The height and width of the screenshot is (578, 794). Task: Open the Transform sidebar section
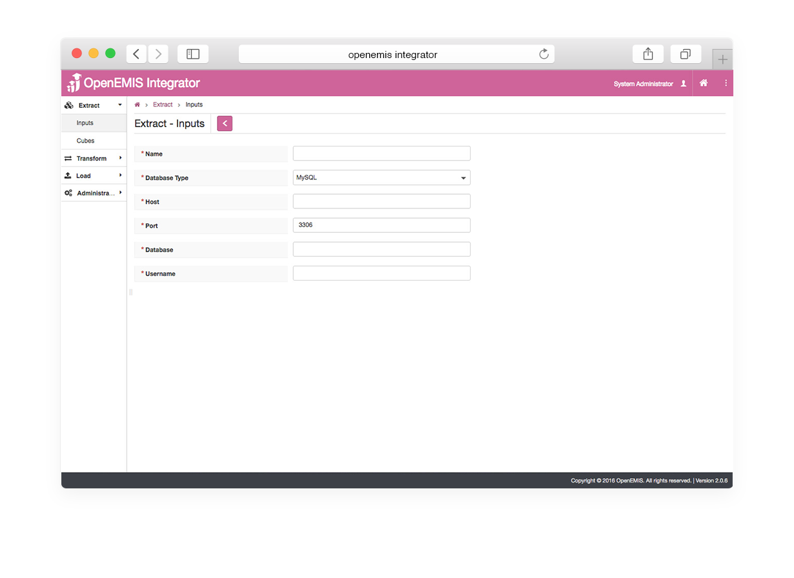pos(94,158)
